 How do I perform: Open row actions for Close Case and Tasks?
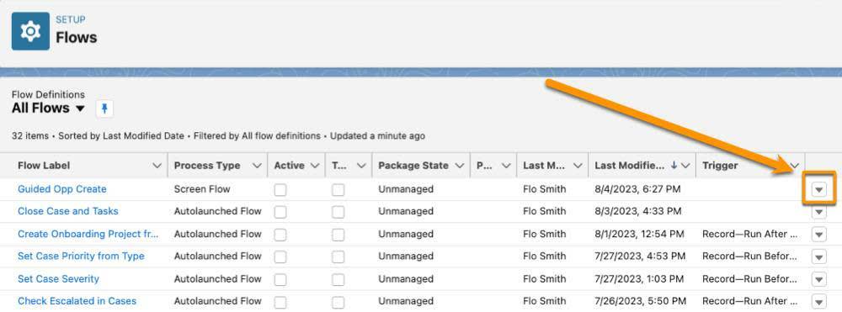point(819,212)
